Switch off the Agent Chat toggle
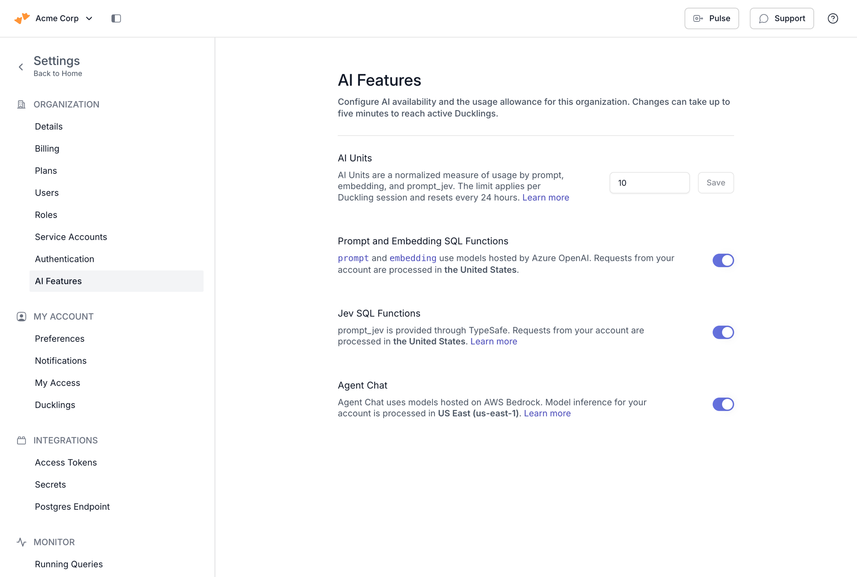This screenshot has width=857, height=577. 723,404
